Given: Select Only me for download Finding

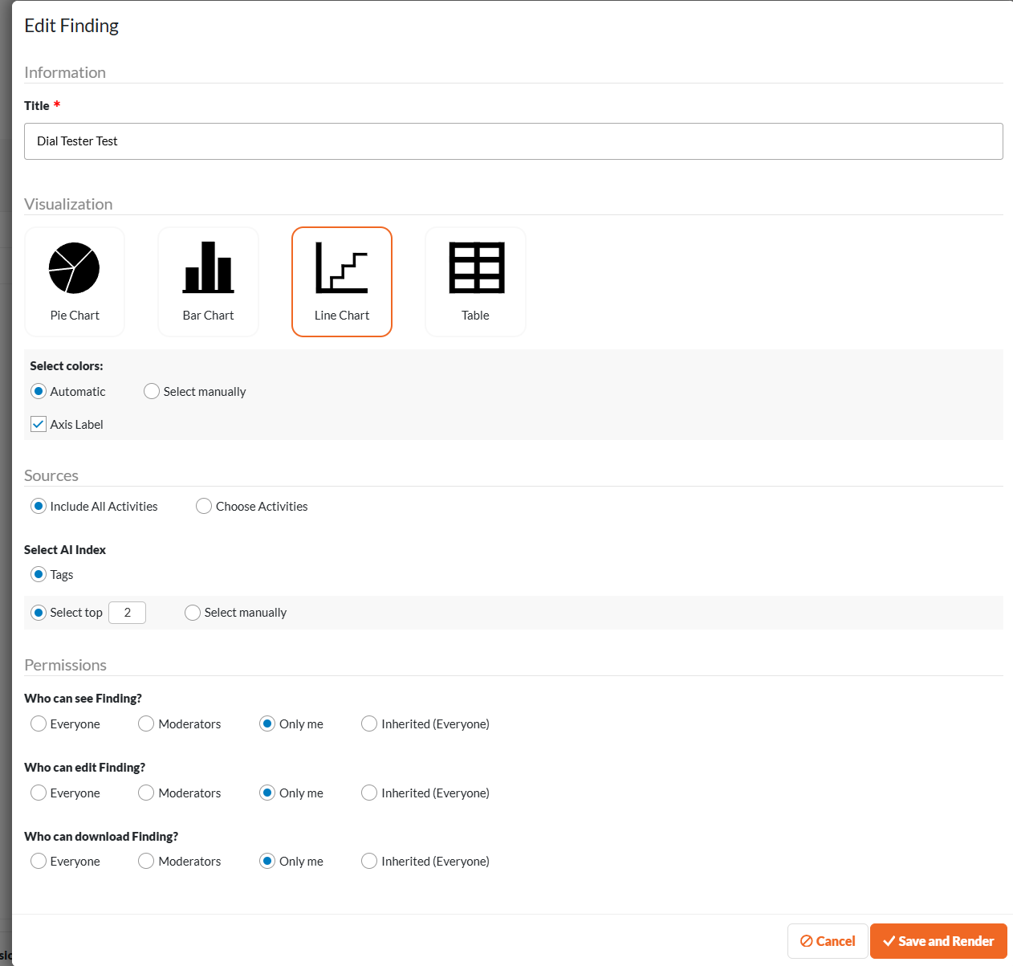Looking at the screenshot, I should 267,861.
